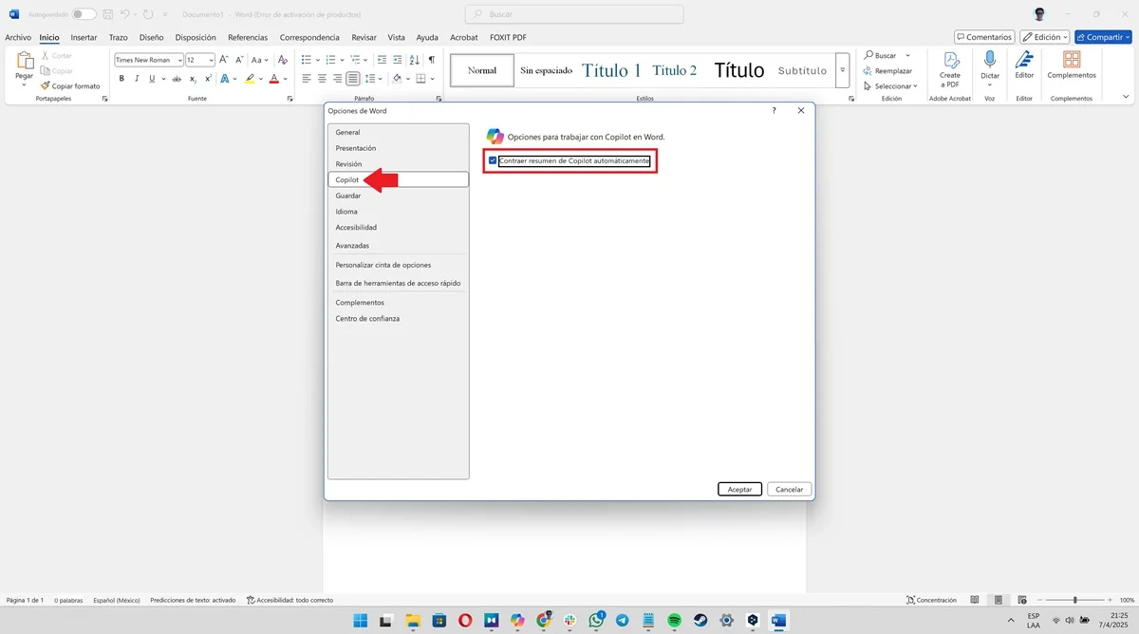
Task: Open help with the question mark in dialog
Action: click(x=774, y=111)
